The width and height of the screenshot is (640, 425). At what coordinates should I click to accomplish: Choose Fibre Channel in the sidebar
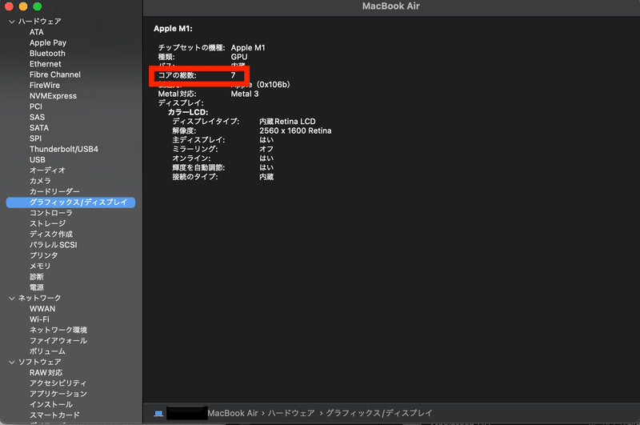pyautogui.click(x=55, y=74)
